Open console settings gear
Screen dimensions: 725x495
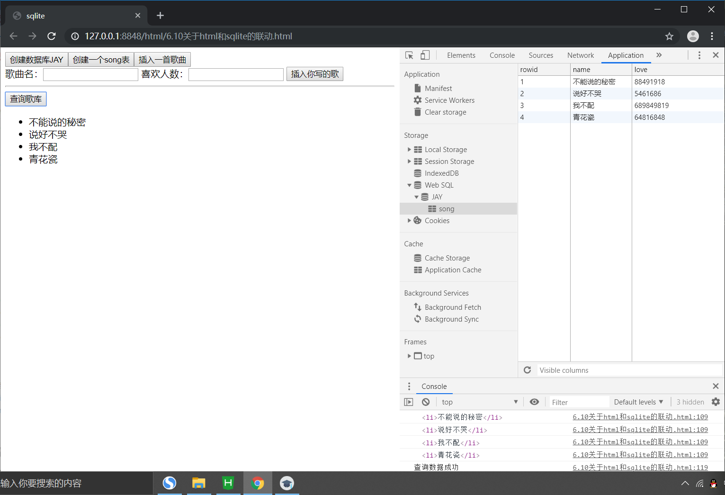click(716, 402)
